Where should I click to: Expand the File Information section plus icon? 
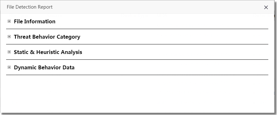9,21
